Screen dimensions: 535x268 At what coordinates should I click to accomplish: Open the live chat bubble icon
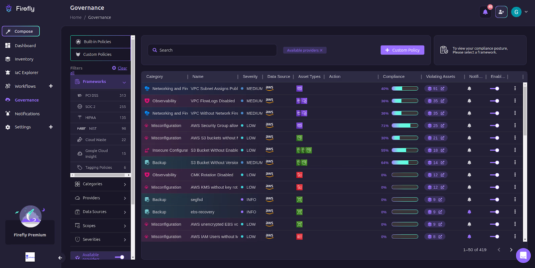[523, 256]
